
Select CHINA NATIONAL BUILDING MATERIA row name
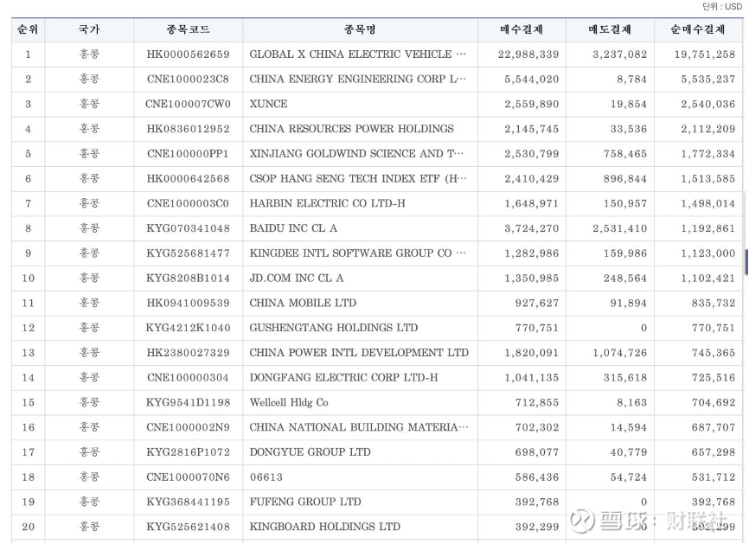coord(359,427)
